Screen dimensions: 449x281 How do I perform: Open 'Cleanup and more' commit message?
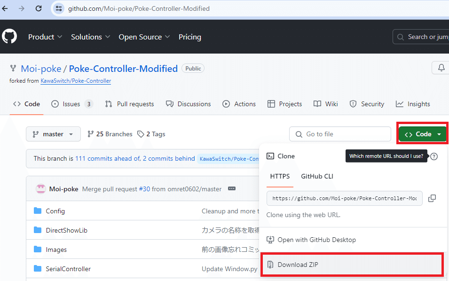click(x=230, y=211)
